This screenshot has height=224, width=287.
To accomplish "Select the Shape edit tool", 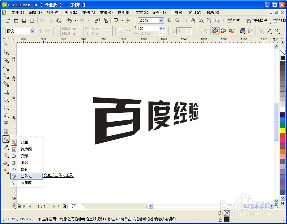I will coord(6,52).
